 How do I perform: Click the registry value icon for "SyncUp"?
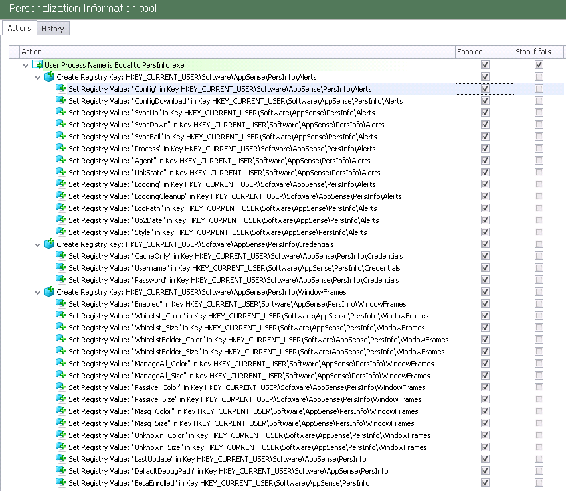pos(61,112)
